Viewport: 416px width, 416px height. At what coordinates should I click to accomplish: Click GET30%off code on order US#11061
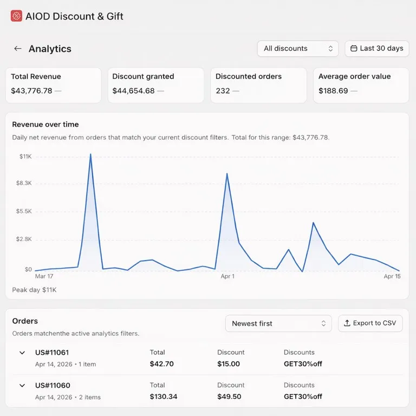[x=303, y=364]
